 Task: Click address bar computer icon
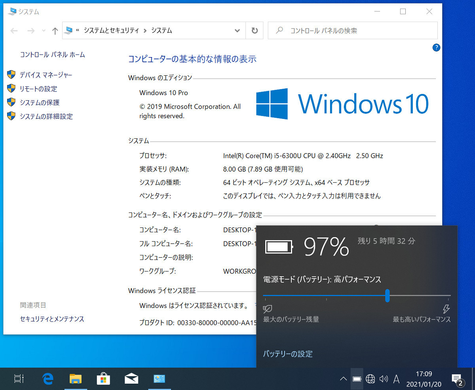tap(69, 30)
